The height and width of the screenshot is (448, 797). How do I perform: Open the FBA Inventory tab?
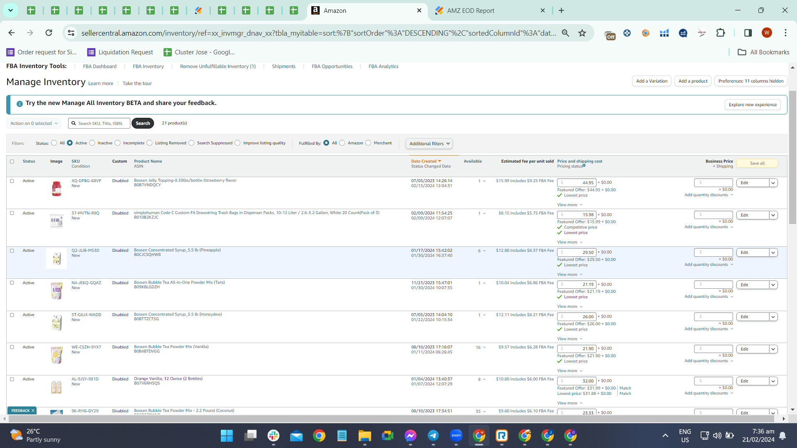[148, 66]
